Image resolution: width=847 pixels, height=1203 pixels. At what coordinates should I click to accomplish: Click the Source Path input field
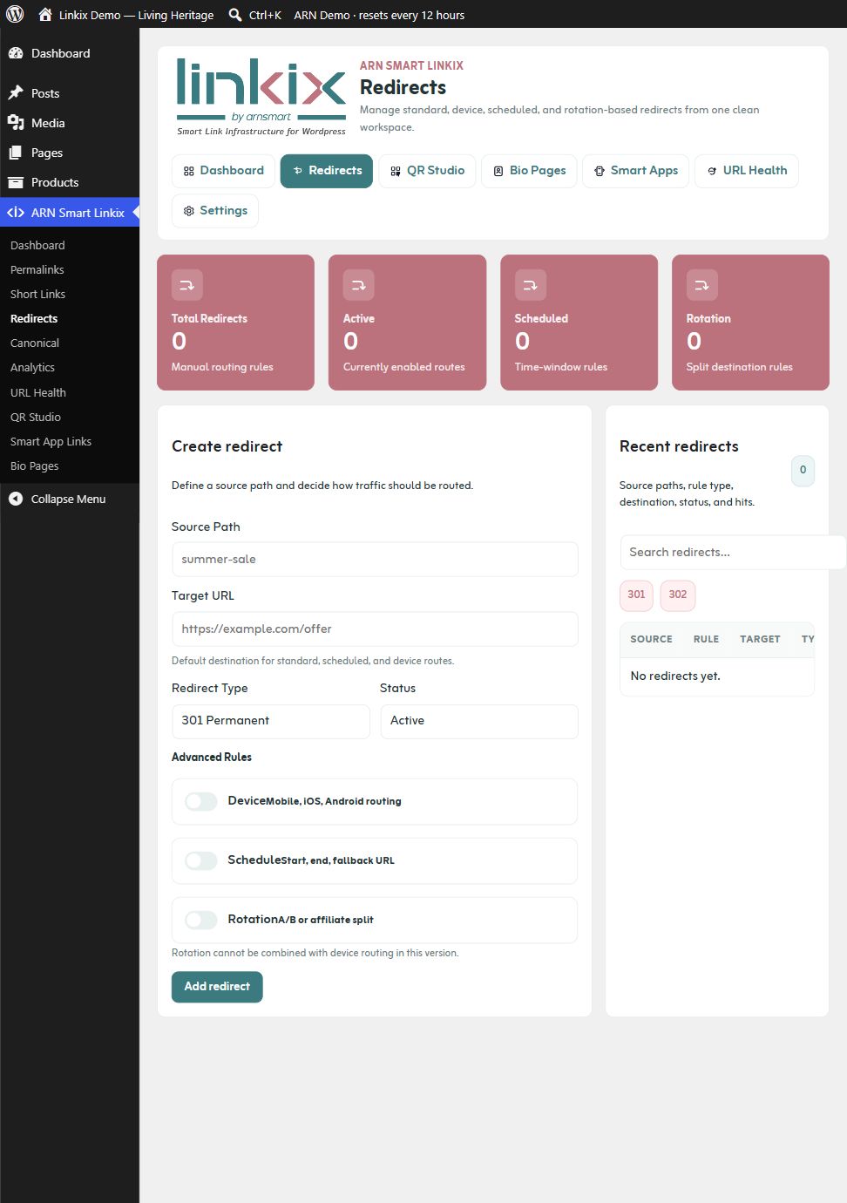coord(375,560)
